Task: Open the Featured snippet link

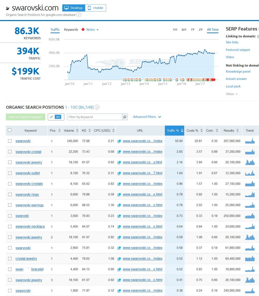Action: click(x=238, y=50)
